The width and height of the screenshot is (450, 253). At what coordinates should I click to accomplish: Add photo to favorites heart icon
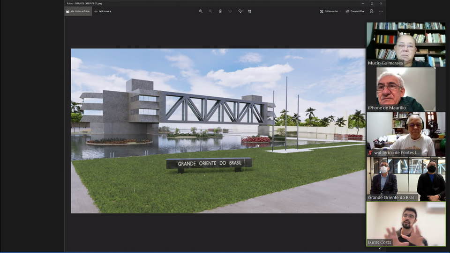pyautogui.click(x=230, y=11)
